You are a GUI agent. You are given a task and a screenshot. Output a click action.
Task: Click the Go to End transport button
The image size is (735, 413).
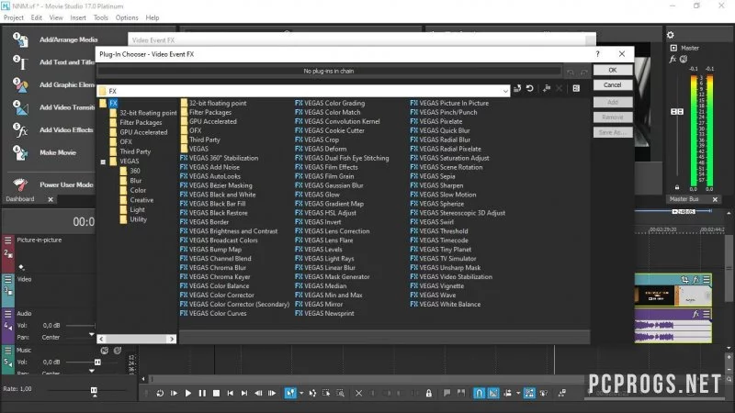pyautogui.click(x=244, y=394)
